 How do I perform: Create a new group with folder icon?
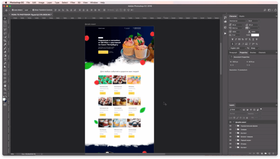coord(266,153)
